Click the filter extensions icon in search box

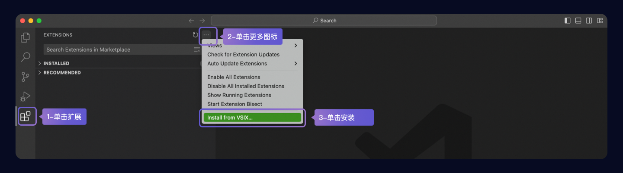pyautogui.click(x=197, y=49)
